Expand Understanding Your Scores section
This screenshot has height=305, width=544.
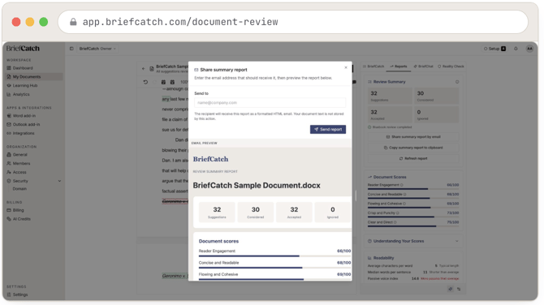coord(413,241)
